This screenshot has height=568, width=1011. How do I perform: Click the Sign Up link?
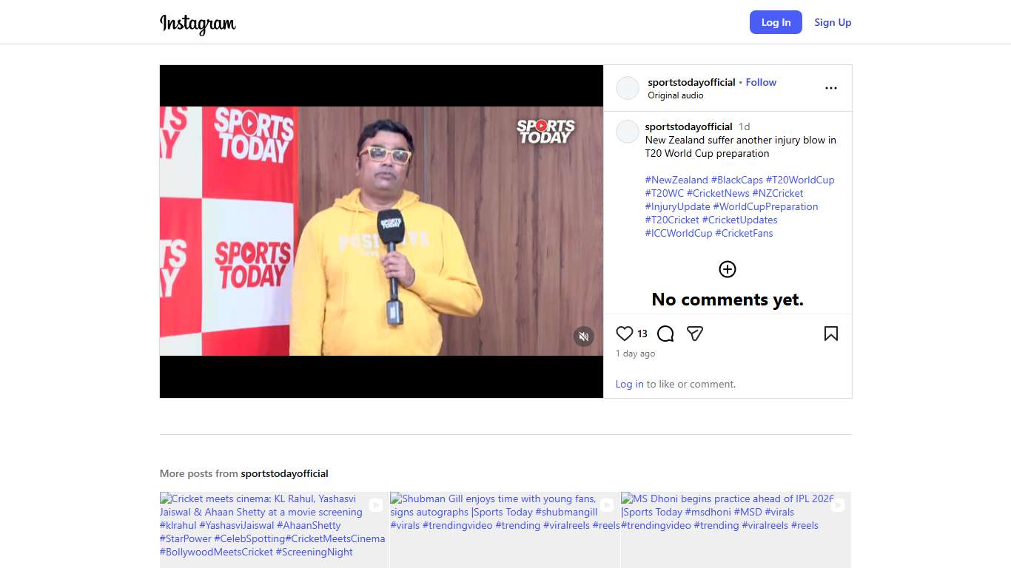(x=833, y=22)
